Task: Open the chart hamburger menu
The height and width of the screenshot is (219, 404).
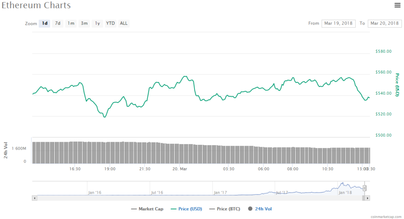Action: (x=397, y=5)
